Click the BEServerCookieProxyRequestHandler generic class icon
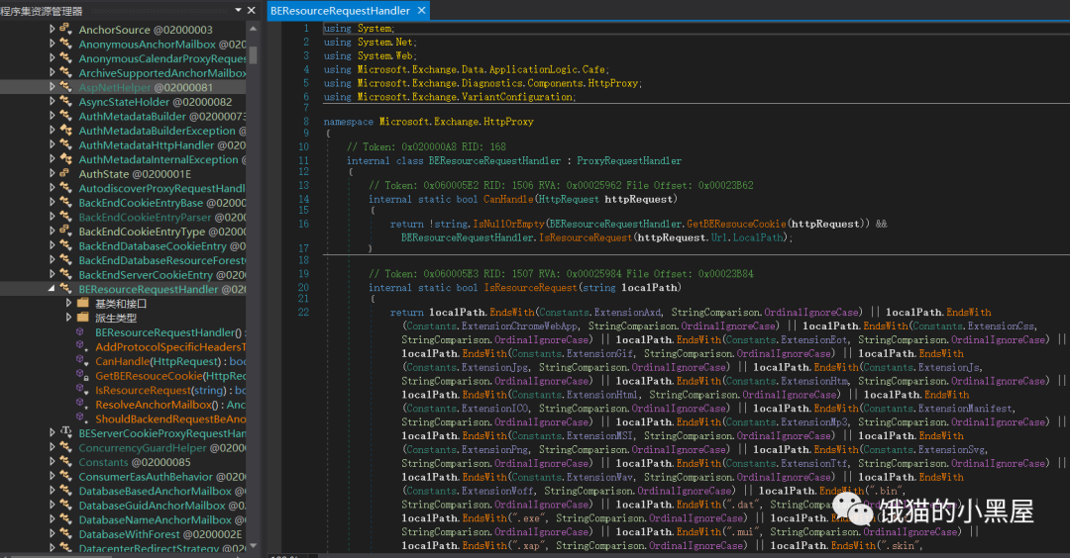Image resolution: width=1070 pixels, height=558 pixels. (x=66, y=433)
